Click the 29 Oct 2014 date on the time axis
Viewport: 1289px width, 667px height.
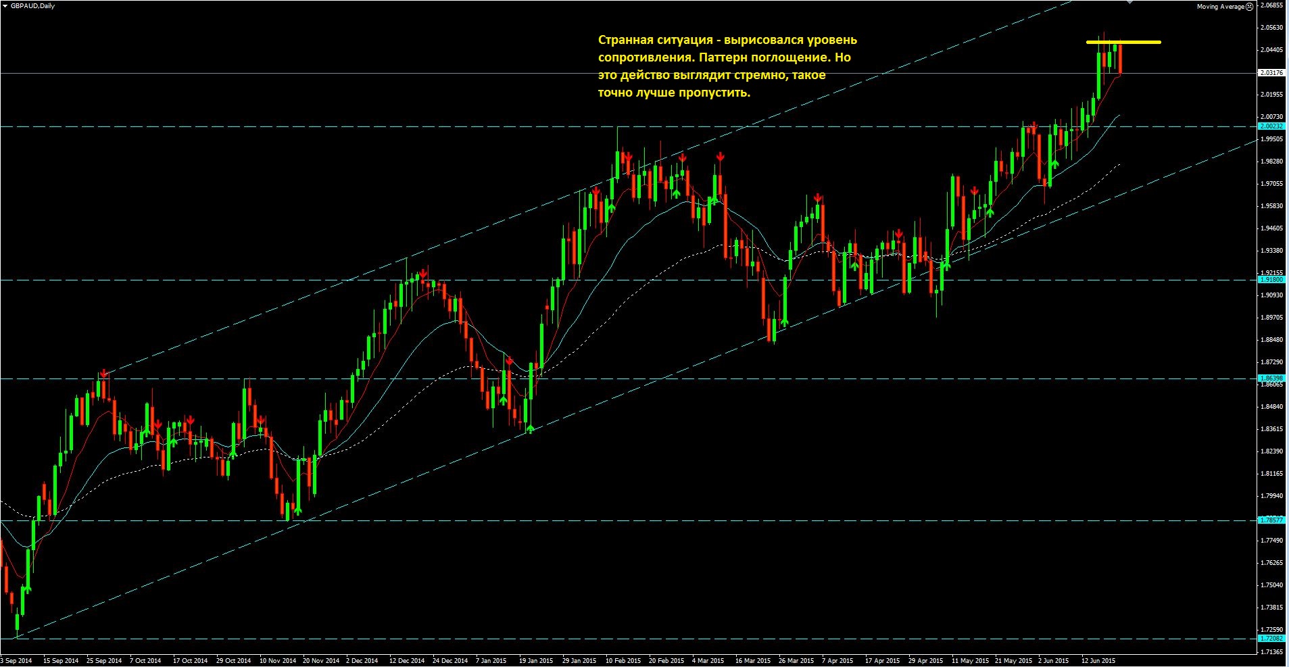tap(233, 661)
